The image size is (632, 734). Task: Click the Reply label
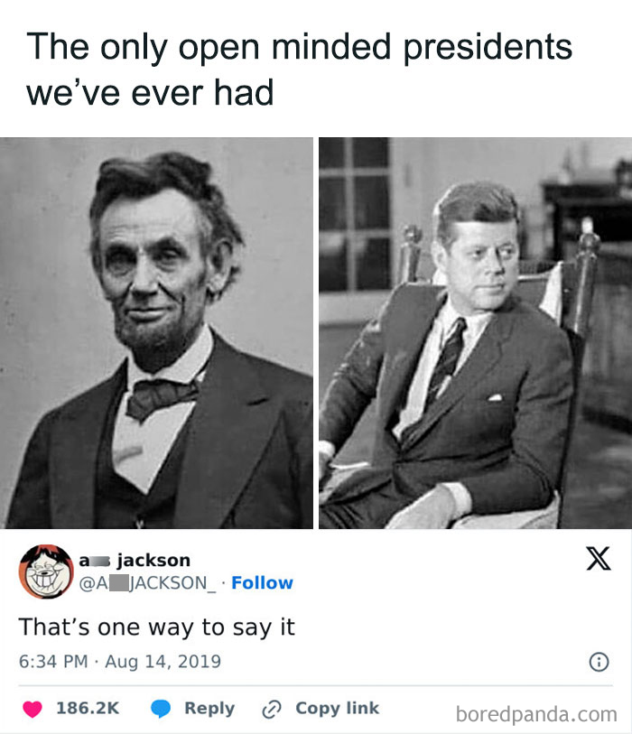209,708
